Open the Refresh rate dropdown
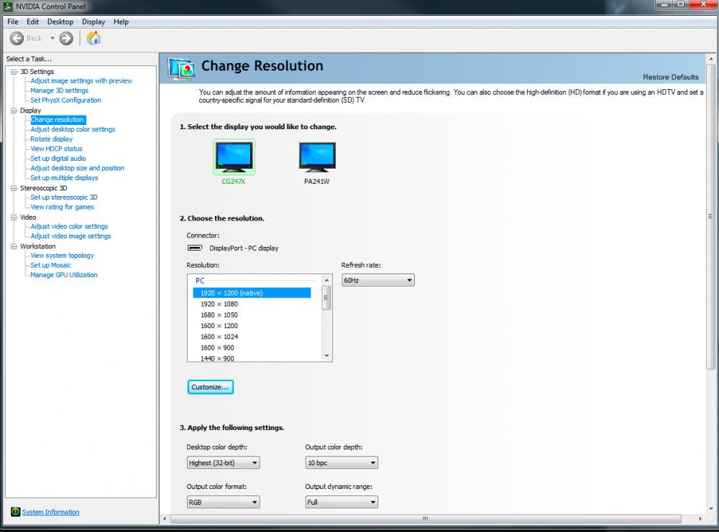Image resolution: width=719 pixels, height=532 pixels. click(378, 280)
